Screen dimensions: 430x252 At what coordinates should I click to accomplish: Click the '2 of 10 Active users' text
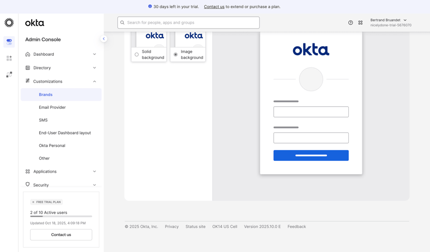coord(48,212)
